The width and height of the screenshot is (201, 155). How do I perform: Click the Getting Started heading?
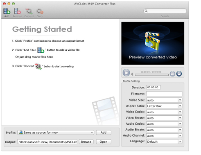coord(42,29)
